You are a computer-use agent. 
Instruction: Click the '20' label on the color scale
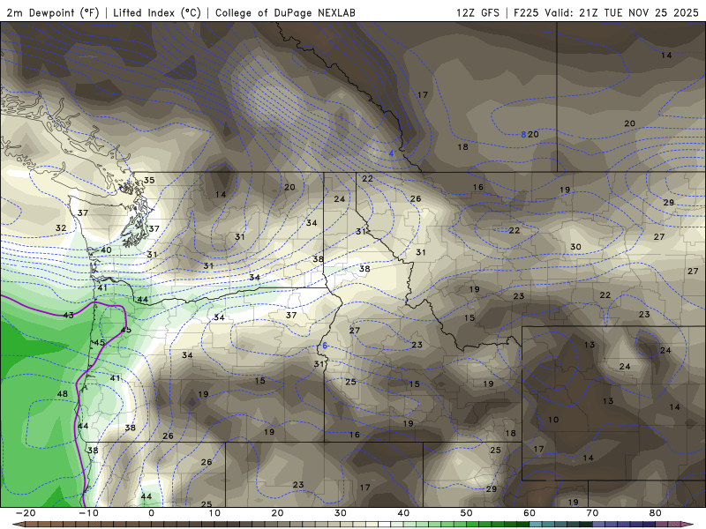pos(277,513)
